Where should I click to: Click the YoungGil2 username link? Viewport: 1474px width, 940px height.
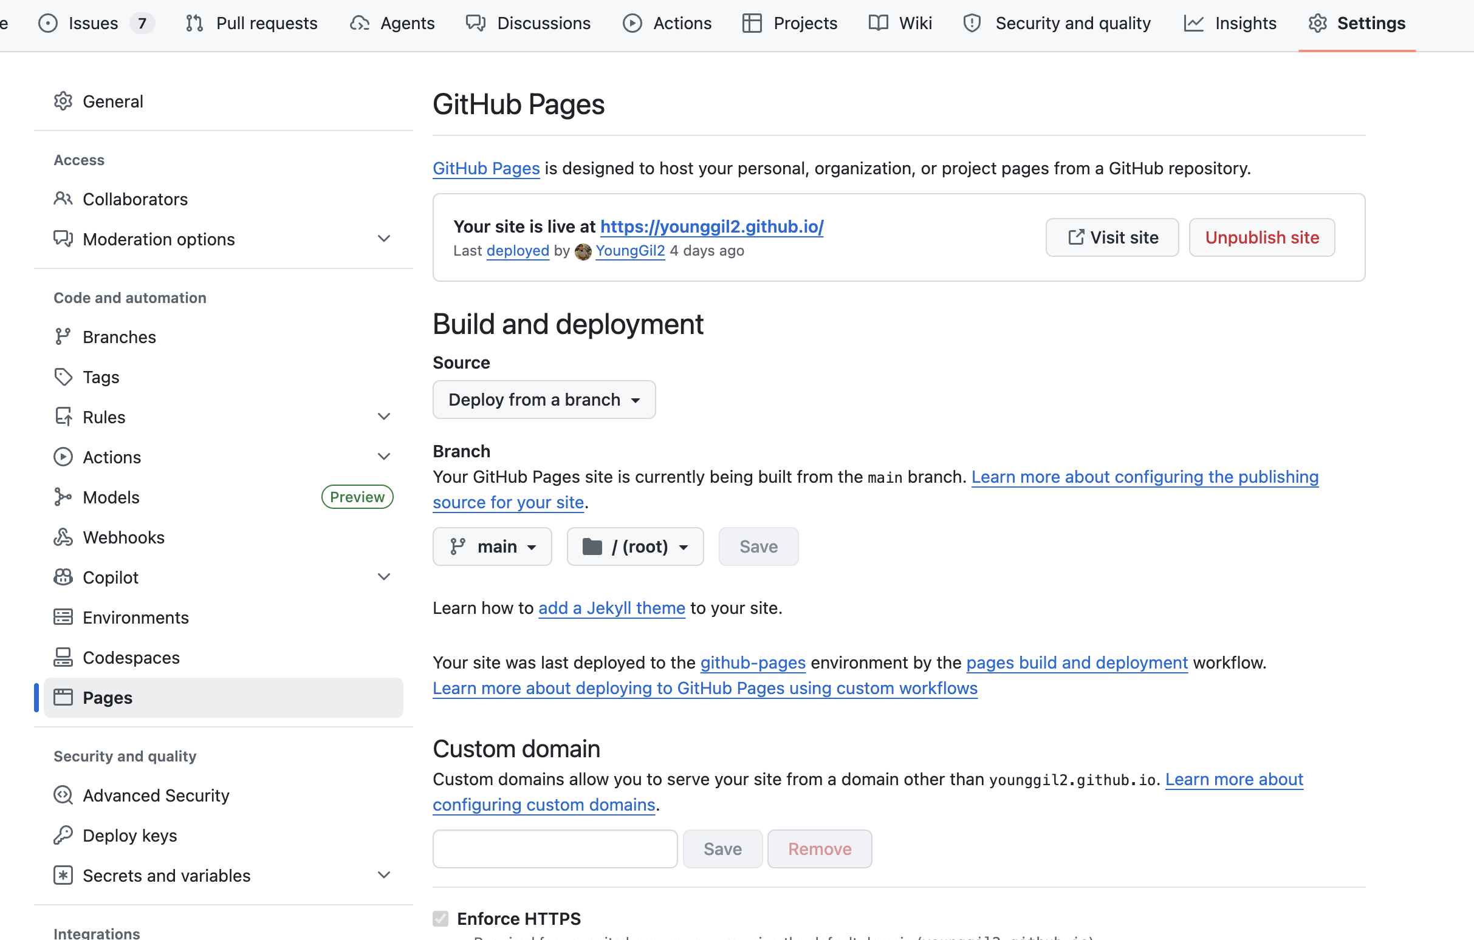tap(630, 251)
